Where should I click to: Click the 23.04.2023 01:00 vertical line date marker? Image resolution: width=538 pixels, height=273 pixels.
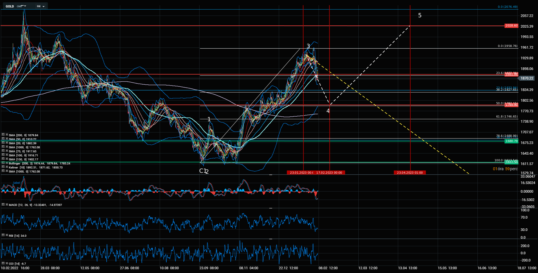pos(410,172)
